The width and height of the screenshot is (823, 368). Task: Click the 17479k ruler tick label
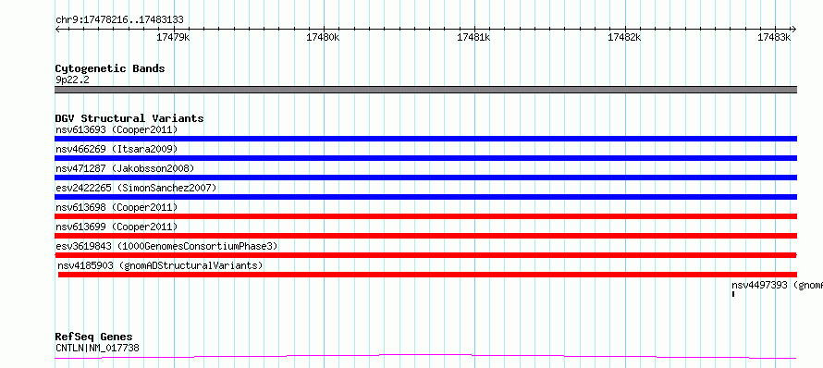pyautogui.click(x=173, y=37)
